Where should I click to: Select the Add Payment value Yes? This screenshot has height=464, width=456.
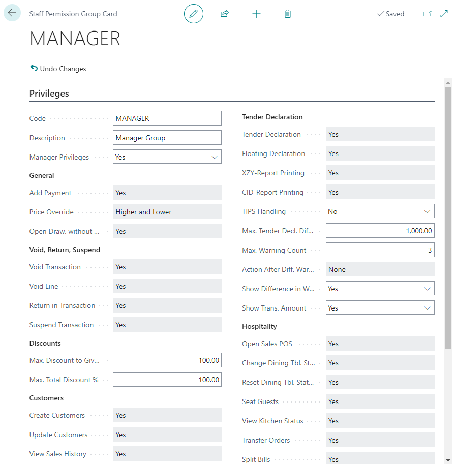167,193
